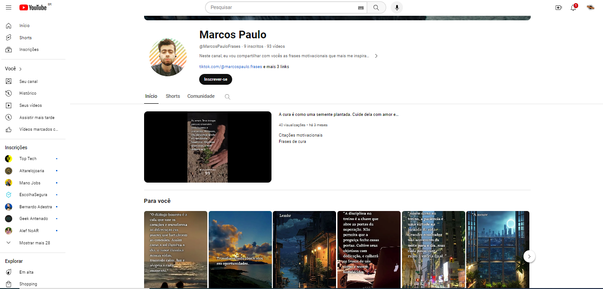
Task: Open the featured video title 'A cura é como uma semente'
Action: pos(339,115)
